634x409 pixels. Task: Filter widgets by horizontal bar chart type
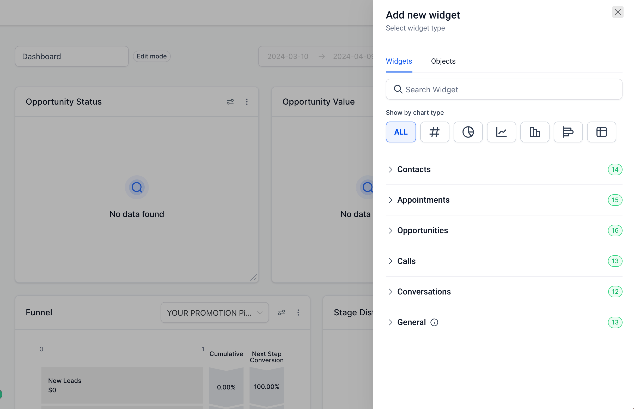click(x=568, y=132)
